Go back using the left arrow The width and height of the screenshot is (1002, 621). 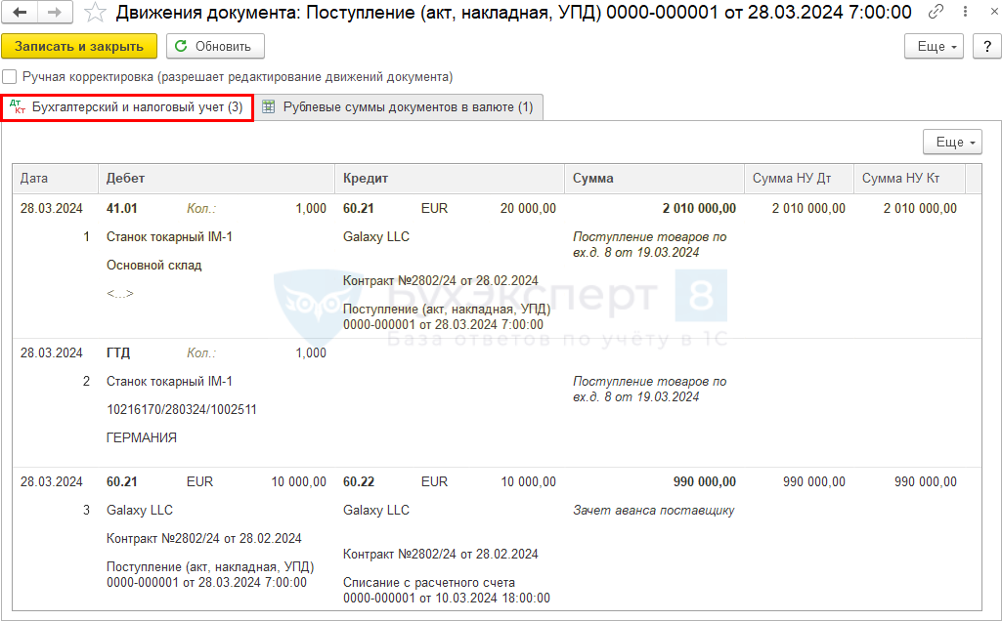pos(20,13)
